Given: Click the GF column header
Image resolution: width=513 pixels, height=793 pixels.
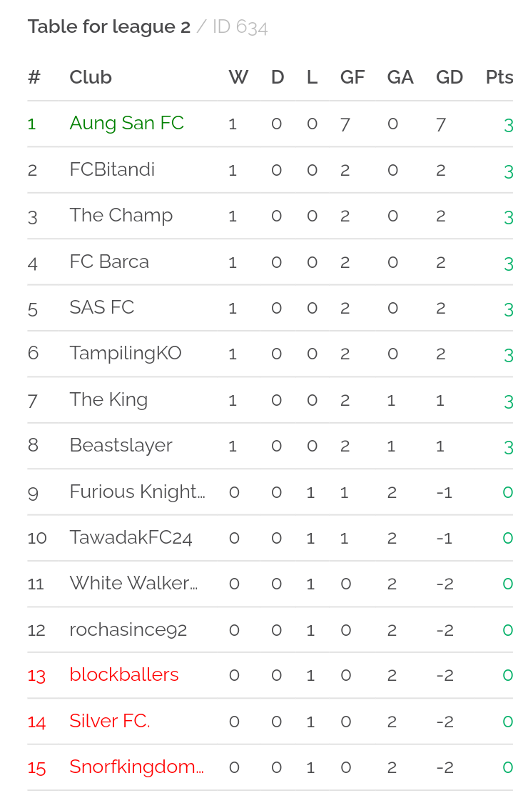Looking at the screenshot, I should (352, 77).
